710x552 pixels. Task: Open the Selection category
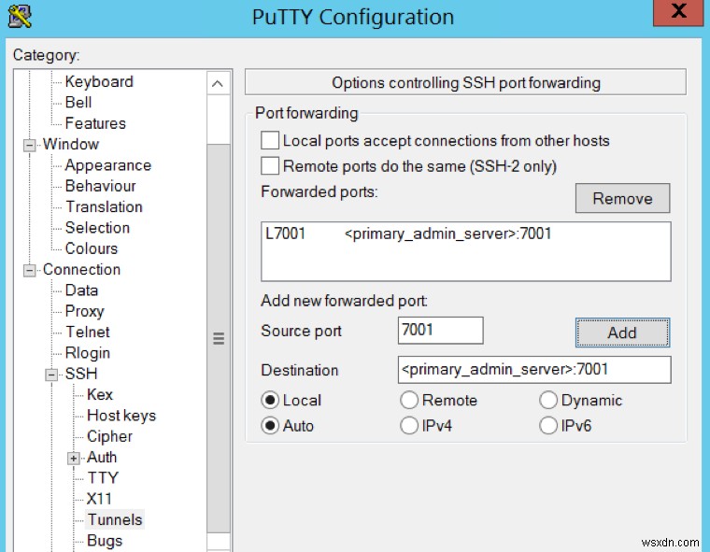pos(97,227)
